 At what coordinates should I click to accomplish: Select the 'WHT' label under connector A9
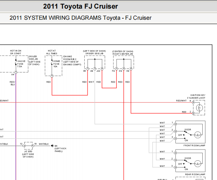pos(91,82)
